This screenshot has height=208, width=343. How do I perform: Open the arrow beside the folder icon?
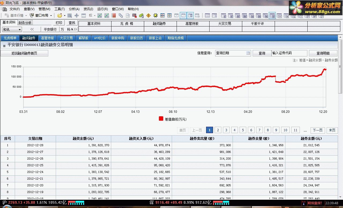(x=65, y=16)
